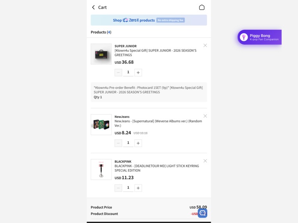Screen dimensions: 298x223
Task: Click the BLACKPINK keyring quantity field
Action: (128, 188)
